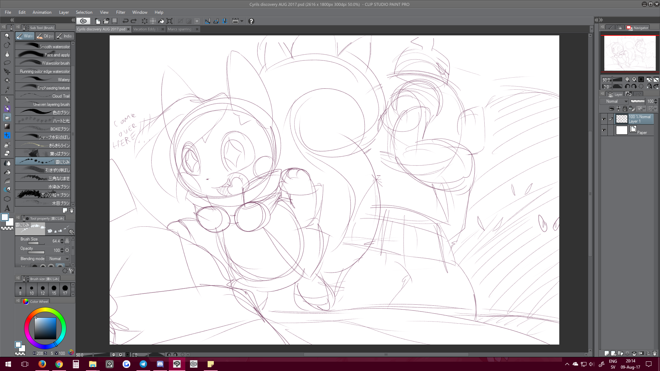Toggle the clip to layer below icon
This screenshot has height=371, width=660.
(612, 109)
